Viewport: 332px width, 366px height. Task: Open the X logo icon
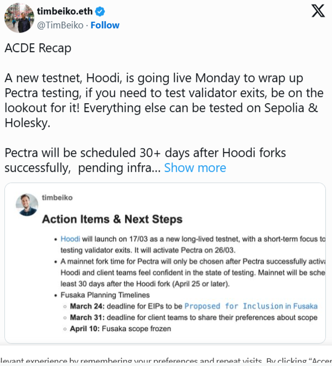pyautogui.click(x=318, y=11)
